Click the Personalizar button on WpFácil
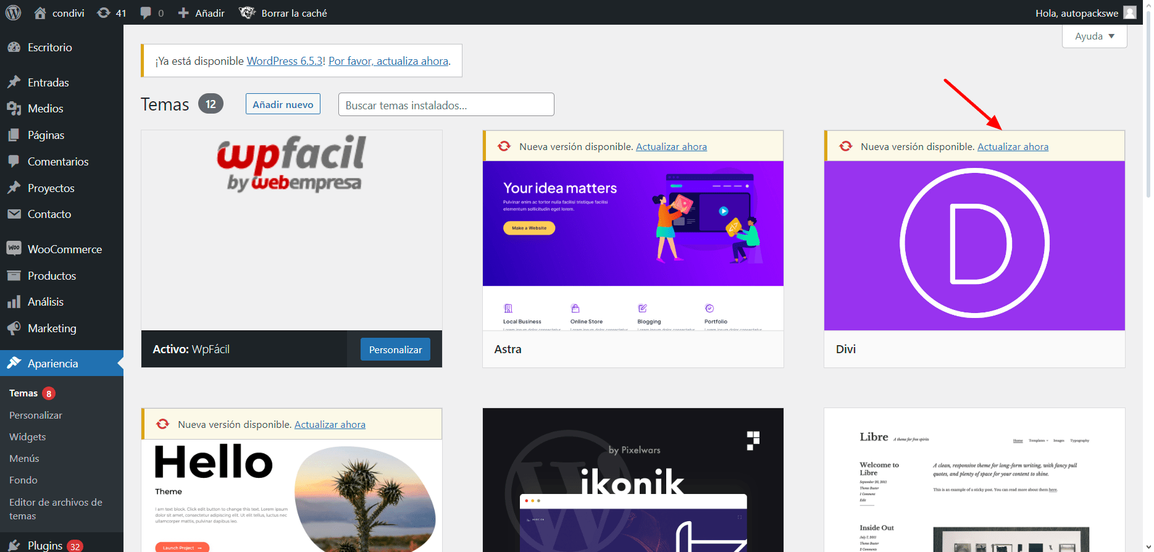Screen dimensions: 1154x552 point(395,349)
